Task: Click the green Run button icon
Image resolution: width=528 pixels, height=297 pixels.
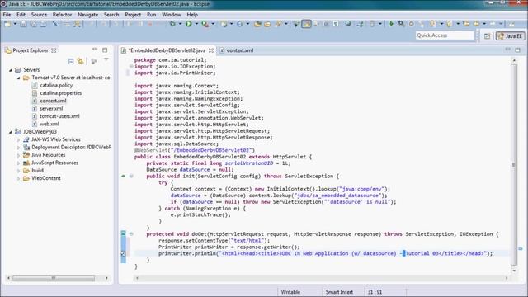Action: 189,24
